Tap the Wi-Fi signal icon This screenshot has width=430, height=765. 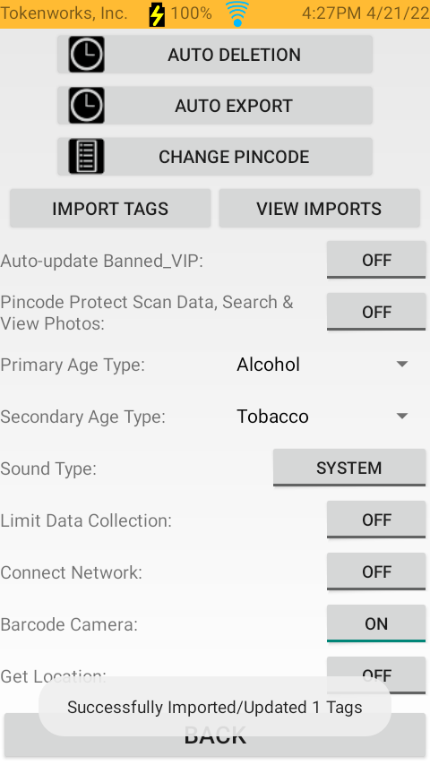pyautogui.click(x=237, y=13)
